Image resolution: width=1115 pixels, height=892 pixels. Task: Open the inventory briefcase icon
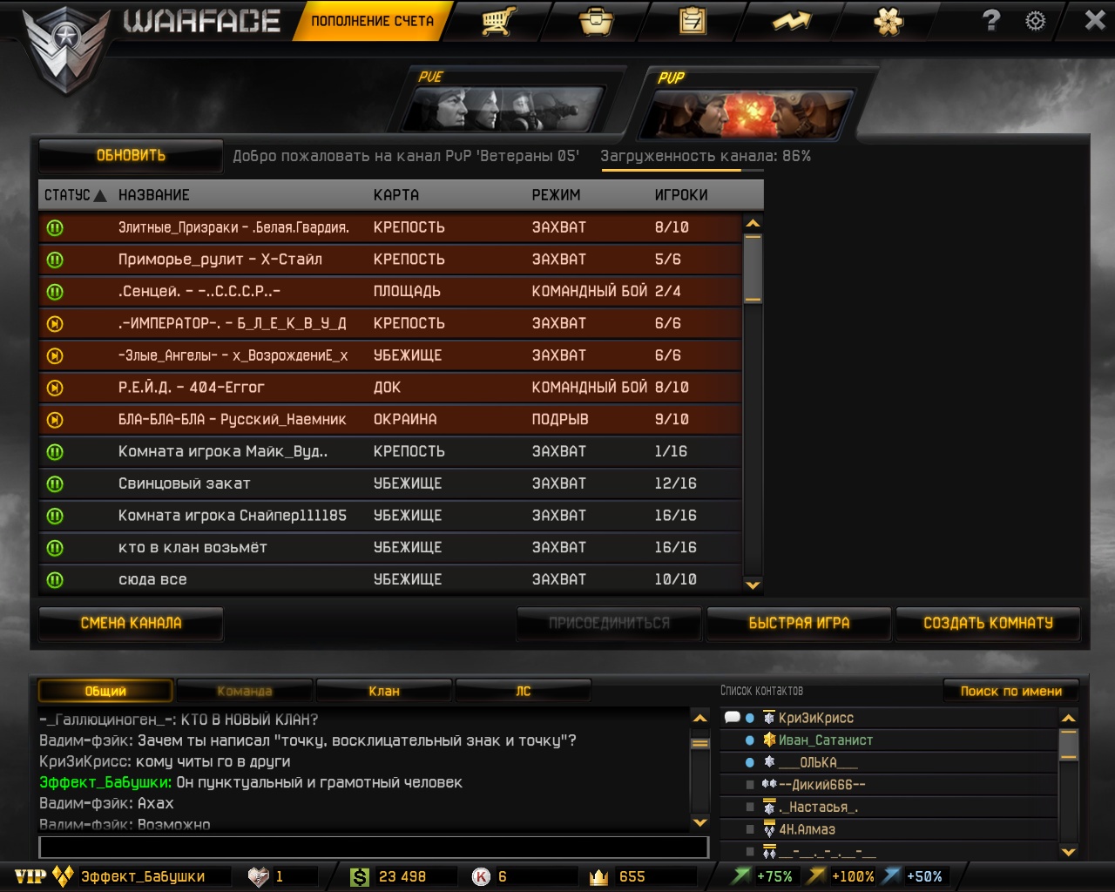click(x=597, y=21)
